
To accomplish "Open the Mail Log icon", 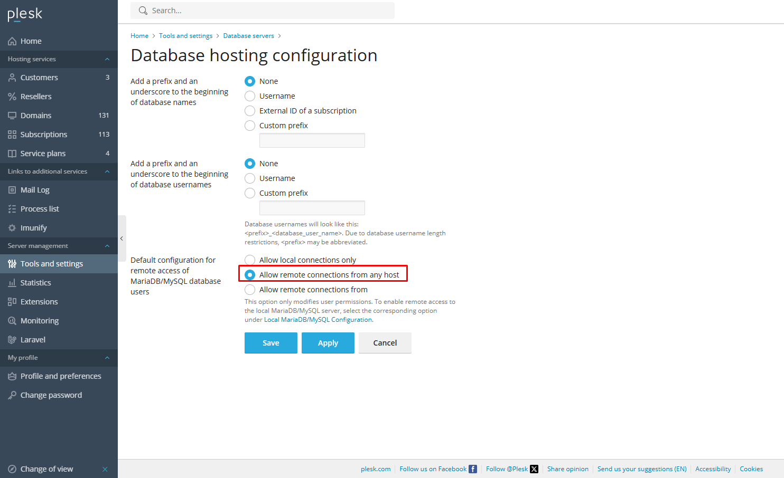I will click(12, 190).
